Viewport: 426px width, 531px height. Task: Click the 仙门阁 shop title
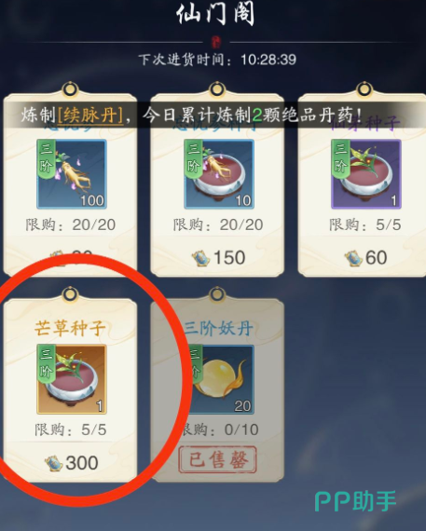tap(215, 14)
